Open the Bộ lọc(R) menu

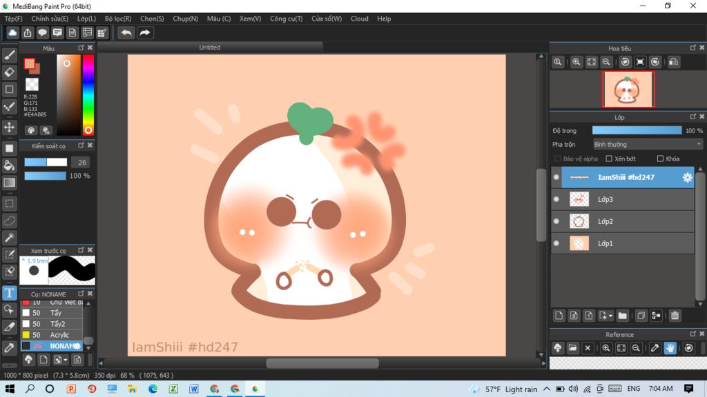pos(118,19)
